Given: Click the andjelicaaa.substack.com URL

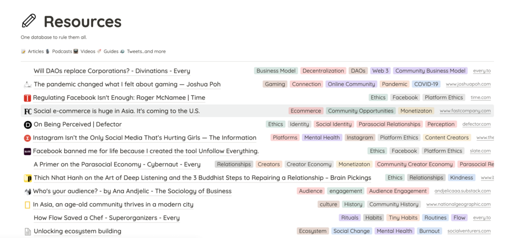Looking at the screenshot, I should point(463,191).
